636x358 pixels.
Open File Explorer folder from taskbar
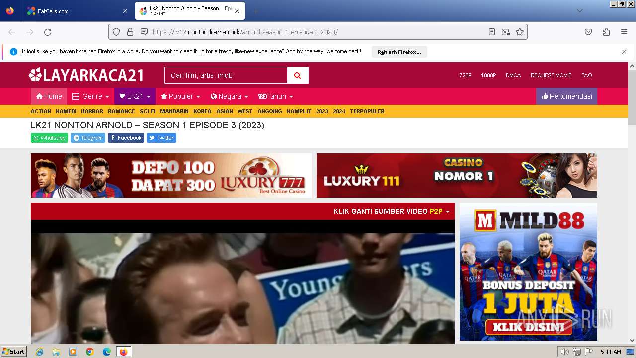tap(56, 352)
